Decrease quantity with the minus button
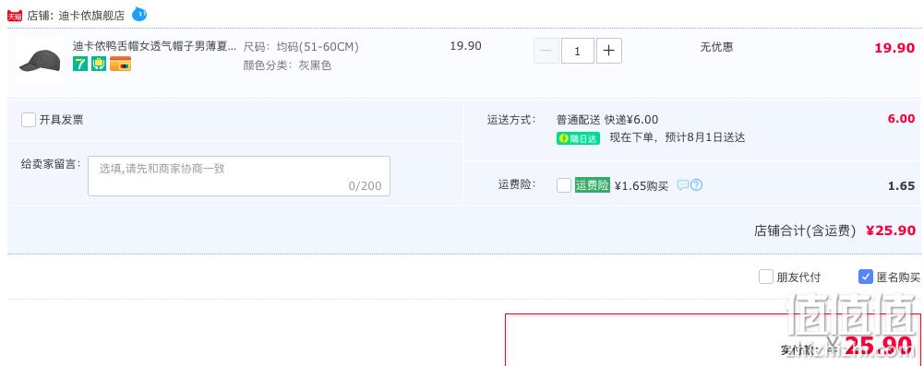 tap(546, 51)
